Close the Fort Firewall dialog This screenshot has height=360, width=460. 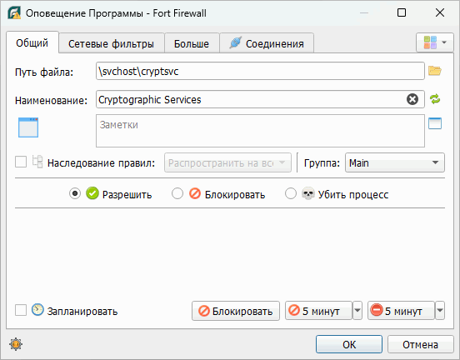(x=440, y=12)
